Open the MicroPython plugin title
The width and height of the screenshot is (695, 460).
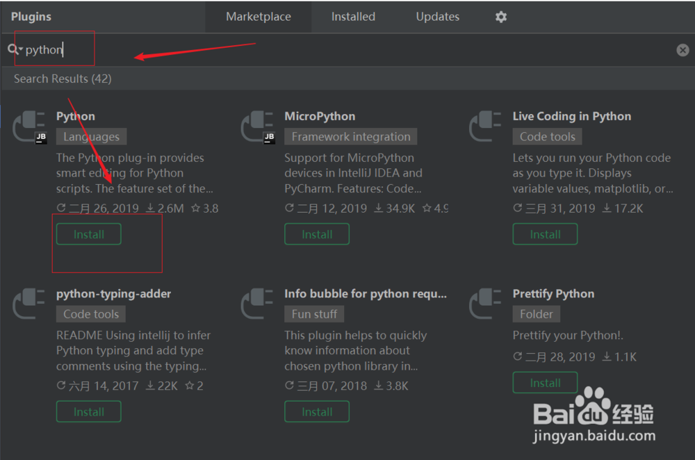tap(320, 116)
